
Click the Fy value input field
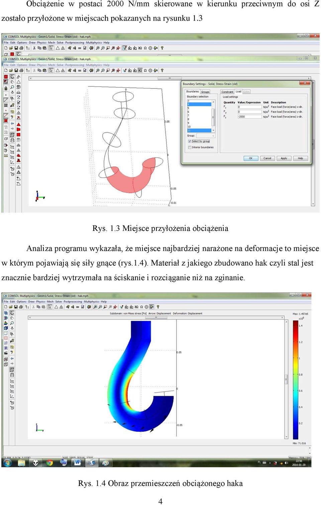coord(249,112)
